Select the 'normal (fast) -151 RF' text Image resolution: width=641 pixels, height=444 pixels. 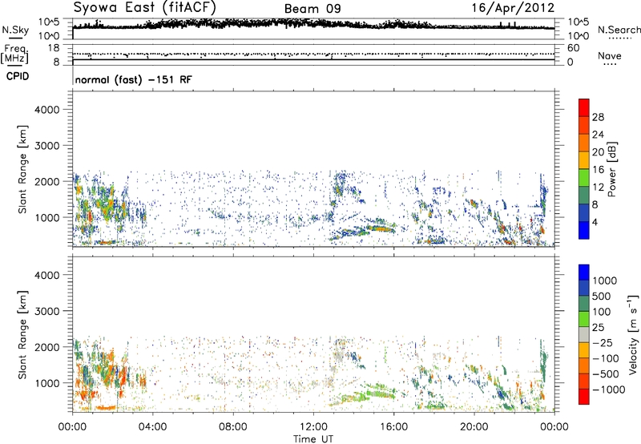[133, 79]
